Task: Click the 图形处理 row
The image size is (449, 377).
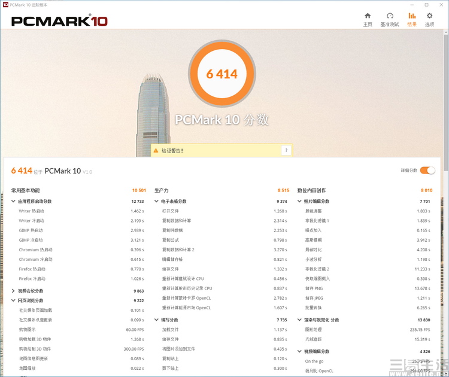Action: click(x=368, y=330)
